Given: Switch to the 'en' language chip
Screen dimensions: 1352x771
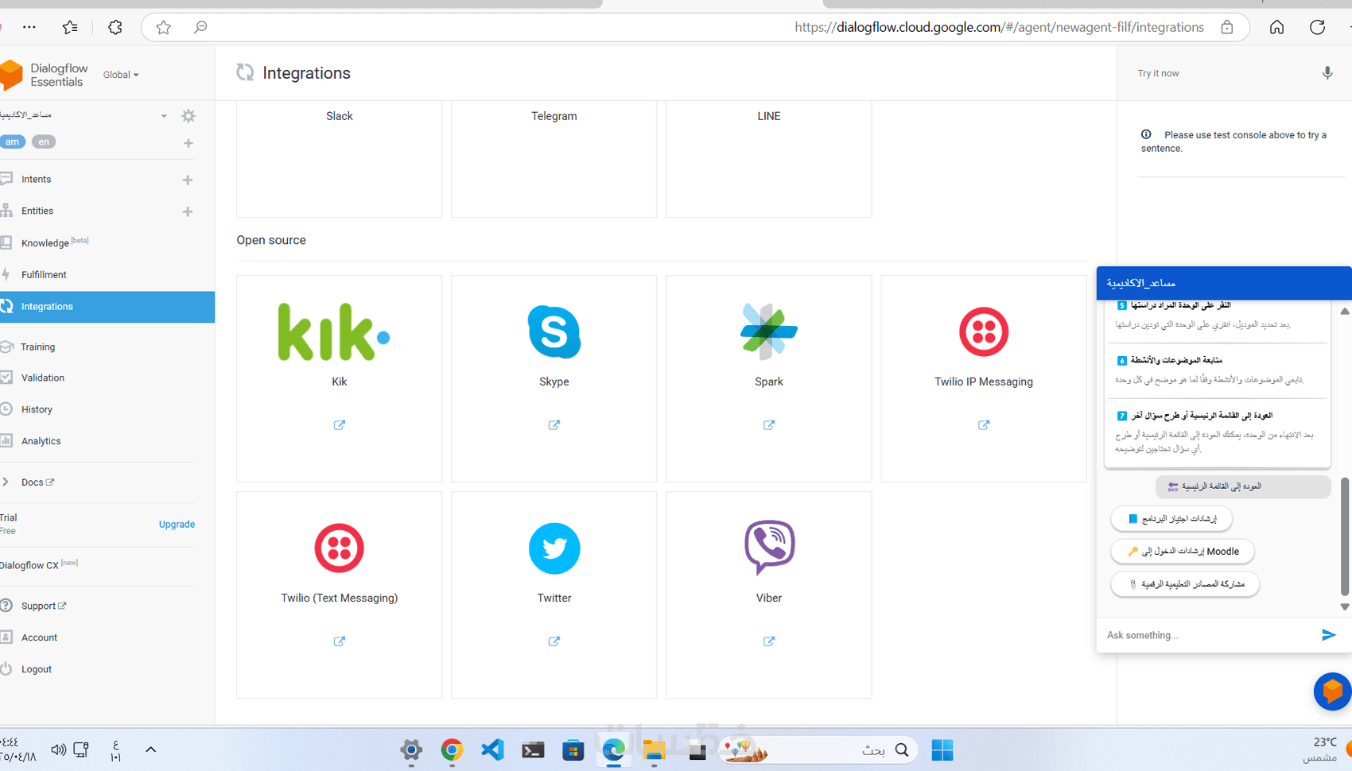Looking at the screenshot, I should (44, 142).
